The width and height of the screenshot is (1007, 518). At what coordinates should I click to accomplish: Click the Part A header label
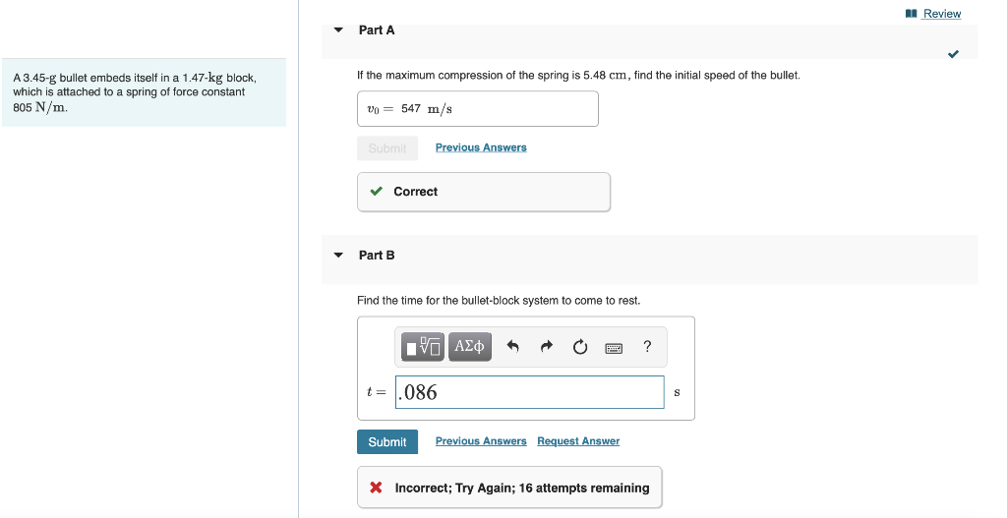[377, 30]
